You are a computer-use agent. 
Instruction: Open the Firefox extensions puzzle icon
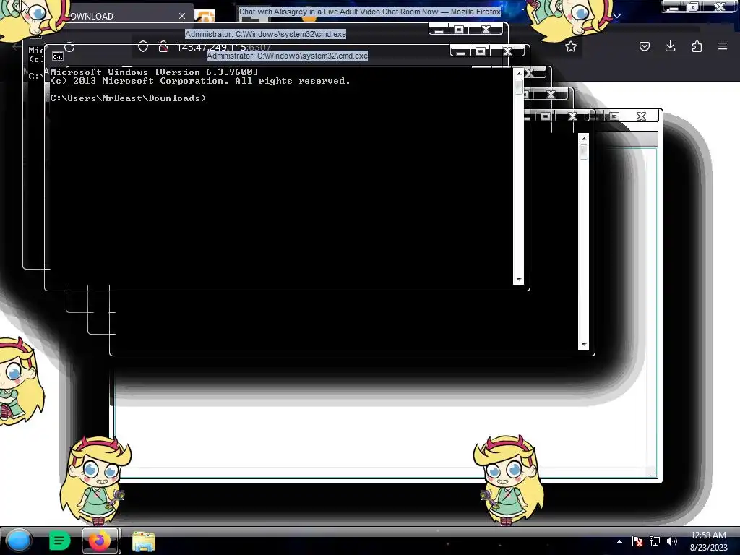(x=697, y=46)
